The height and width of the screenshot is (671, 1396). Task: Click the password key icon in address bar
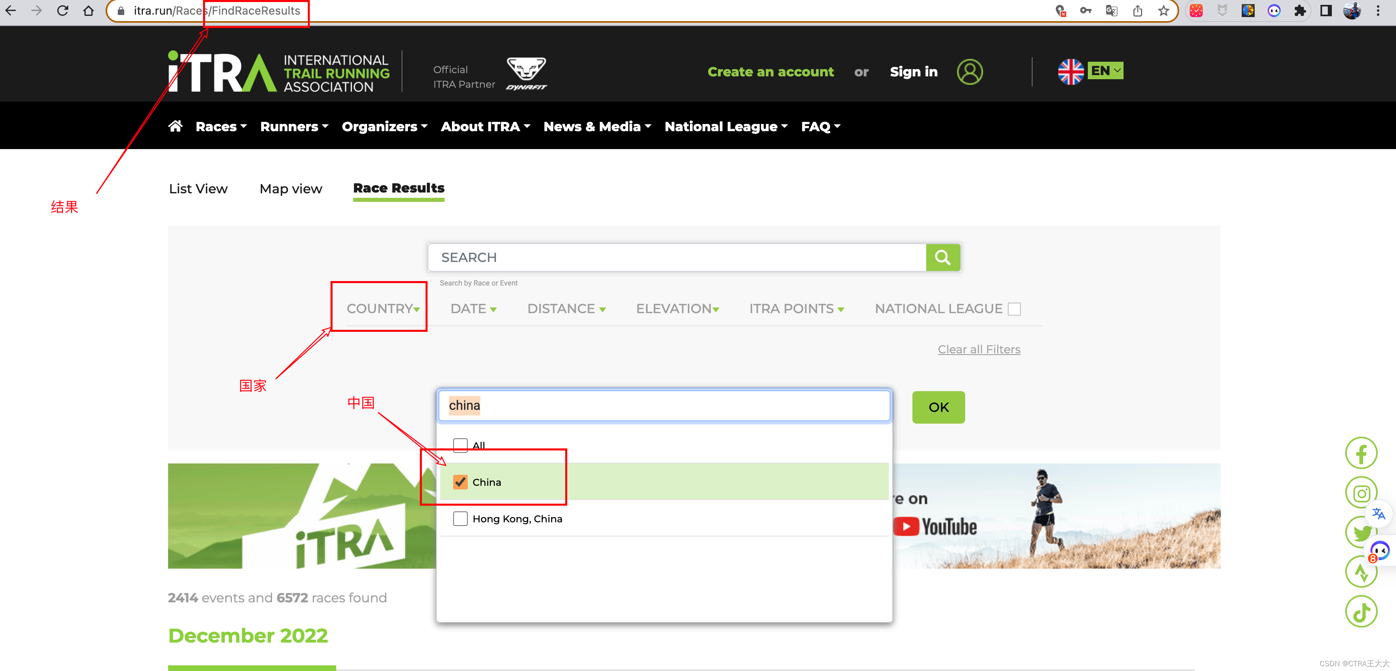tap(1085, 10)
